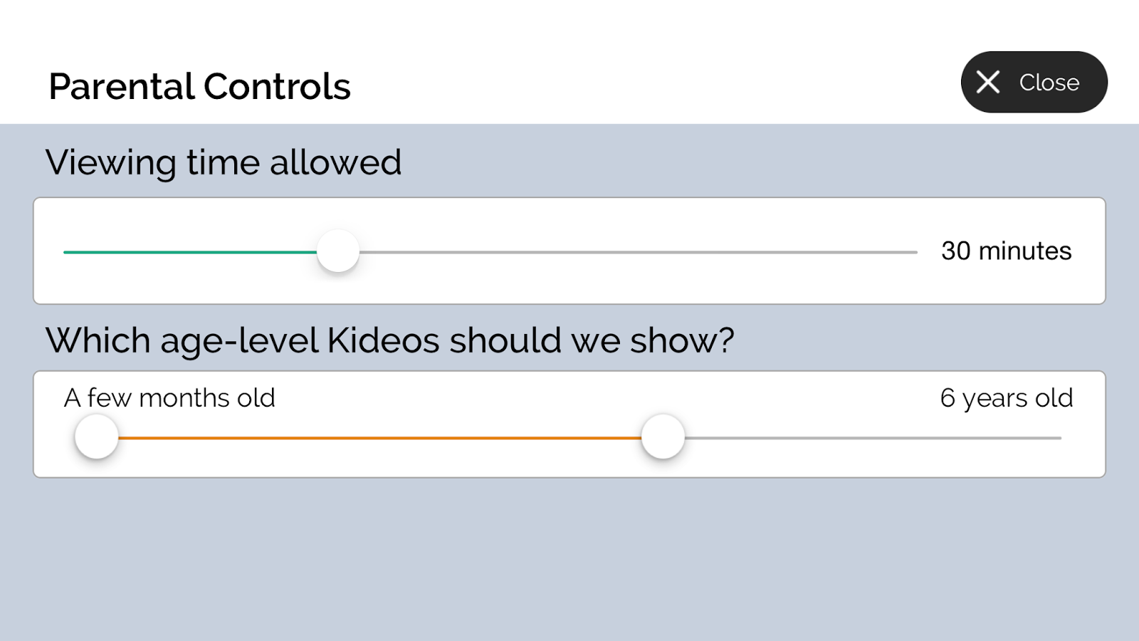The image size is (1139, 641).
Task: Click the viewing time slider handle
Action: tap(338, 251)
